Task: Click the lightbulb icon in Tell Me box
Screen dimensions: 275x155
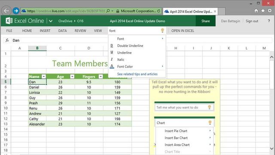Action: coord(162,31)
